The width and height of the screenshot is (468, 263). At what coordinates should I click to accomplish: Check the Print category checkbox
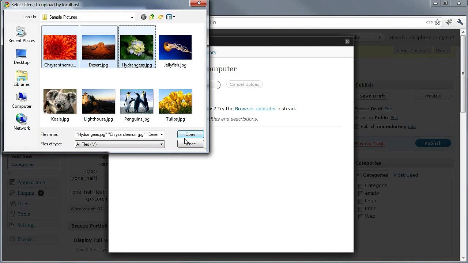pos(361,209)
